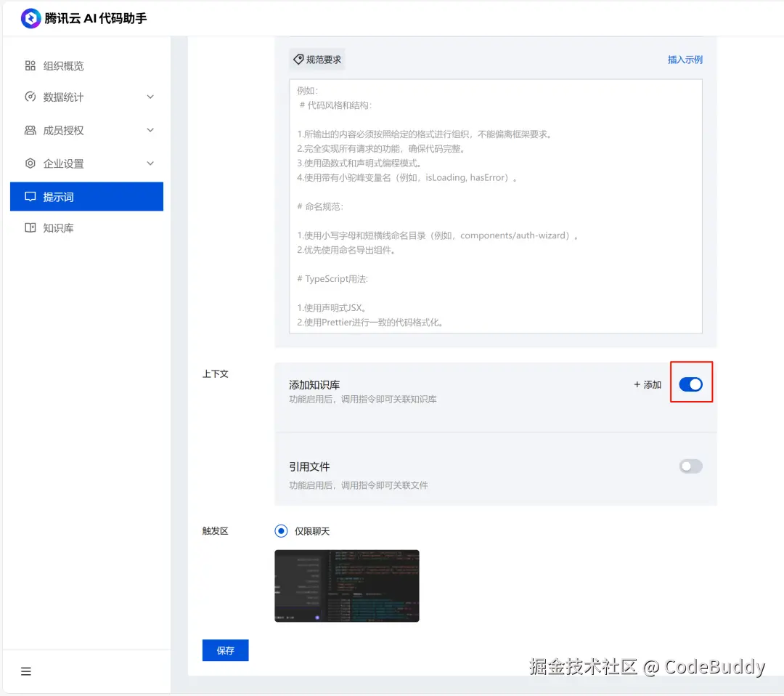Select the 仅限聊天 radio option
Screen dimensions: 784x696
281,531
